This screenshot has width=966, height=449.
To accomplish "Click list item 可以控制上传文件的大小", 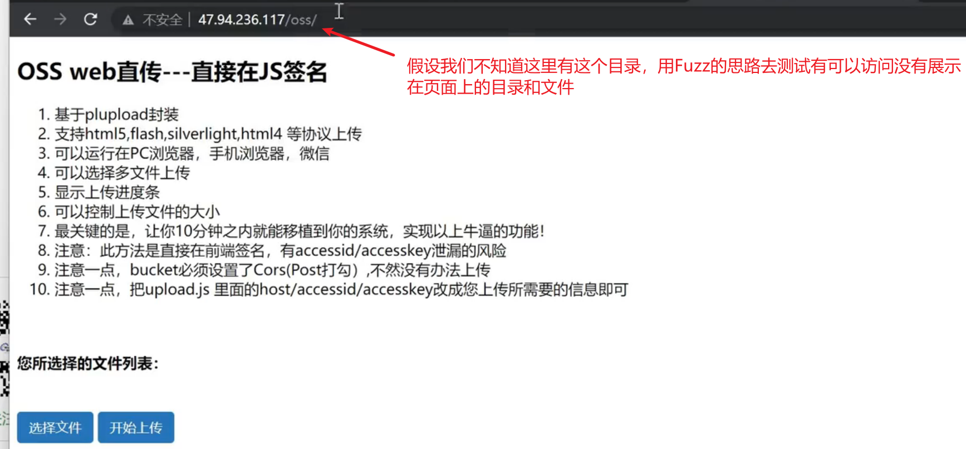I will pos(137,212).
